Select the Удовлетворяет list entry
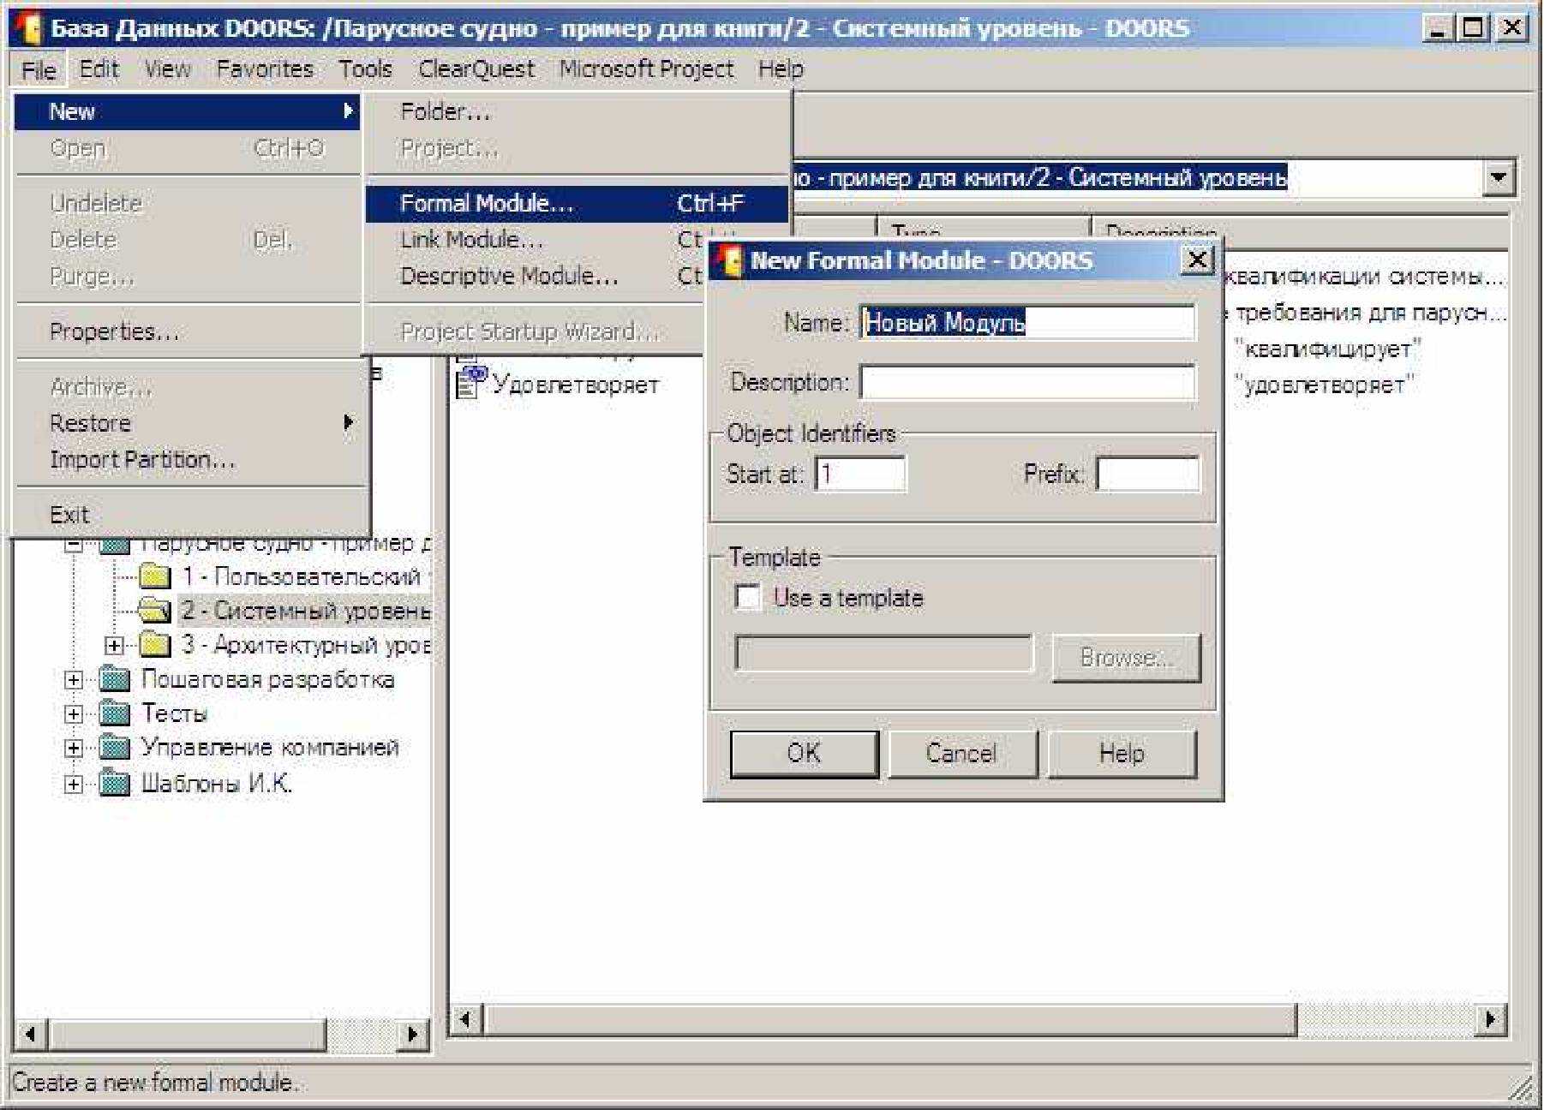This screenshot has height=1110, width=1544. pos(575,385)
